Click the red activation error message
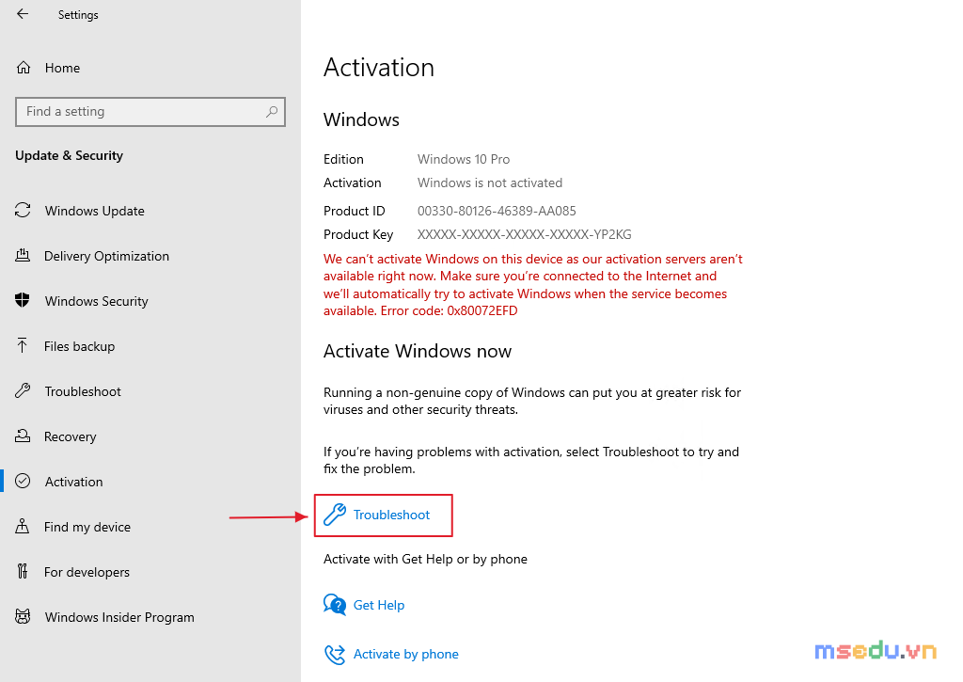The height and width of the screenshot is (682, 963). pyautogui.click(x=532, y=284)
